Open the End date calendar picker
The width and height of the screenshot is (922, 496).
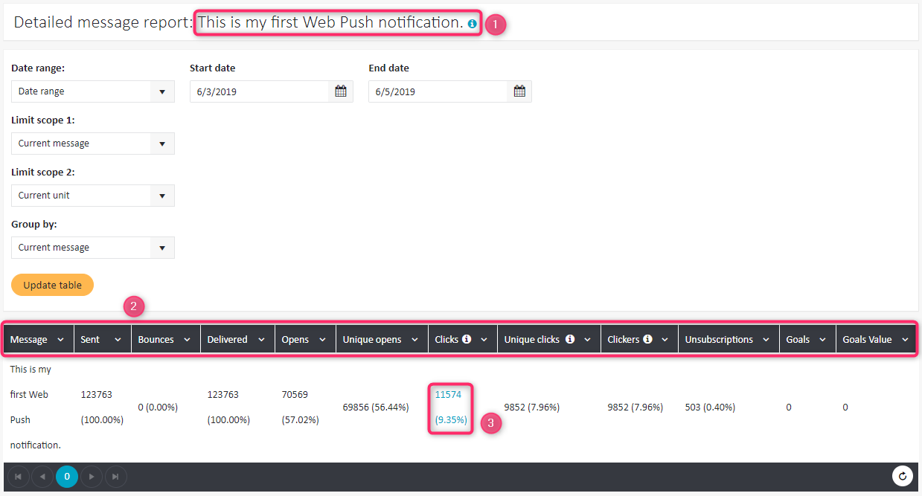click(x=519, y=91)
